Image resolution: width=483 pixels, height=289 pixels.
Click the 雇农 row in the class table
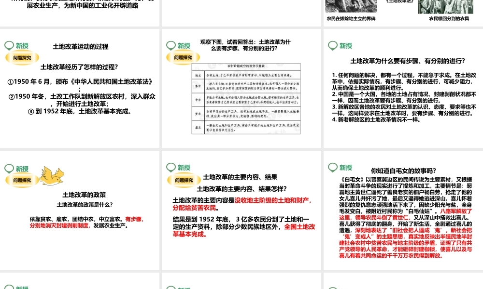coord(246,127)
